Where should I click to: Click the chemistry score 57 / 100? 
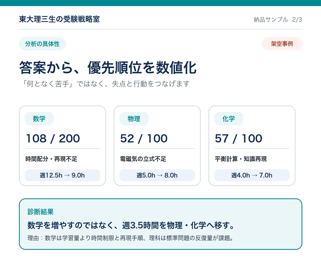pyautogui.click(x=239, y=138)
